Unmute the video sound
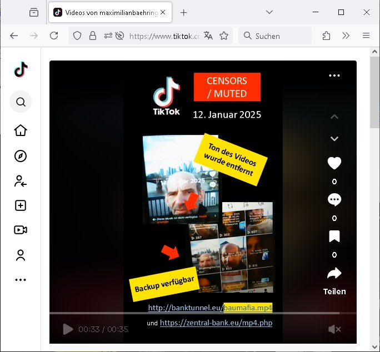The height and width of the screenshot is (352, 380). point(334,329)
